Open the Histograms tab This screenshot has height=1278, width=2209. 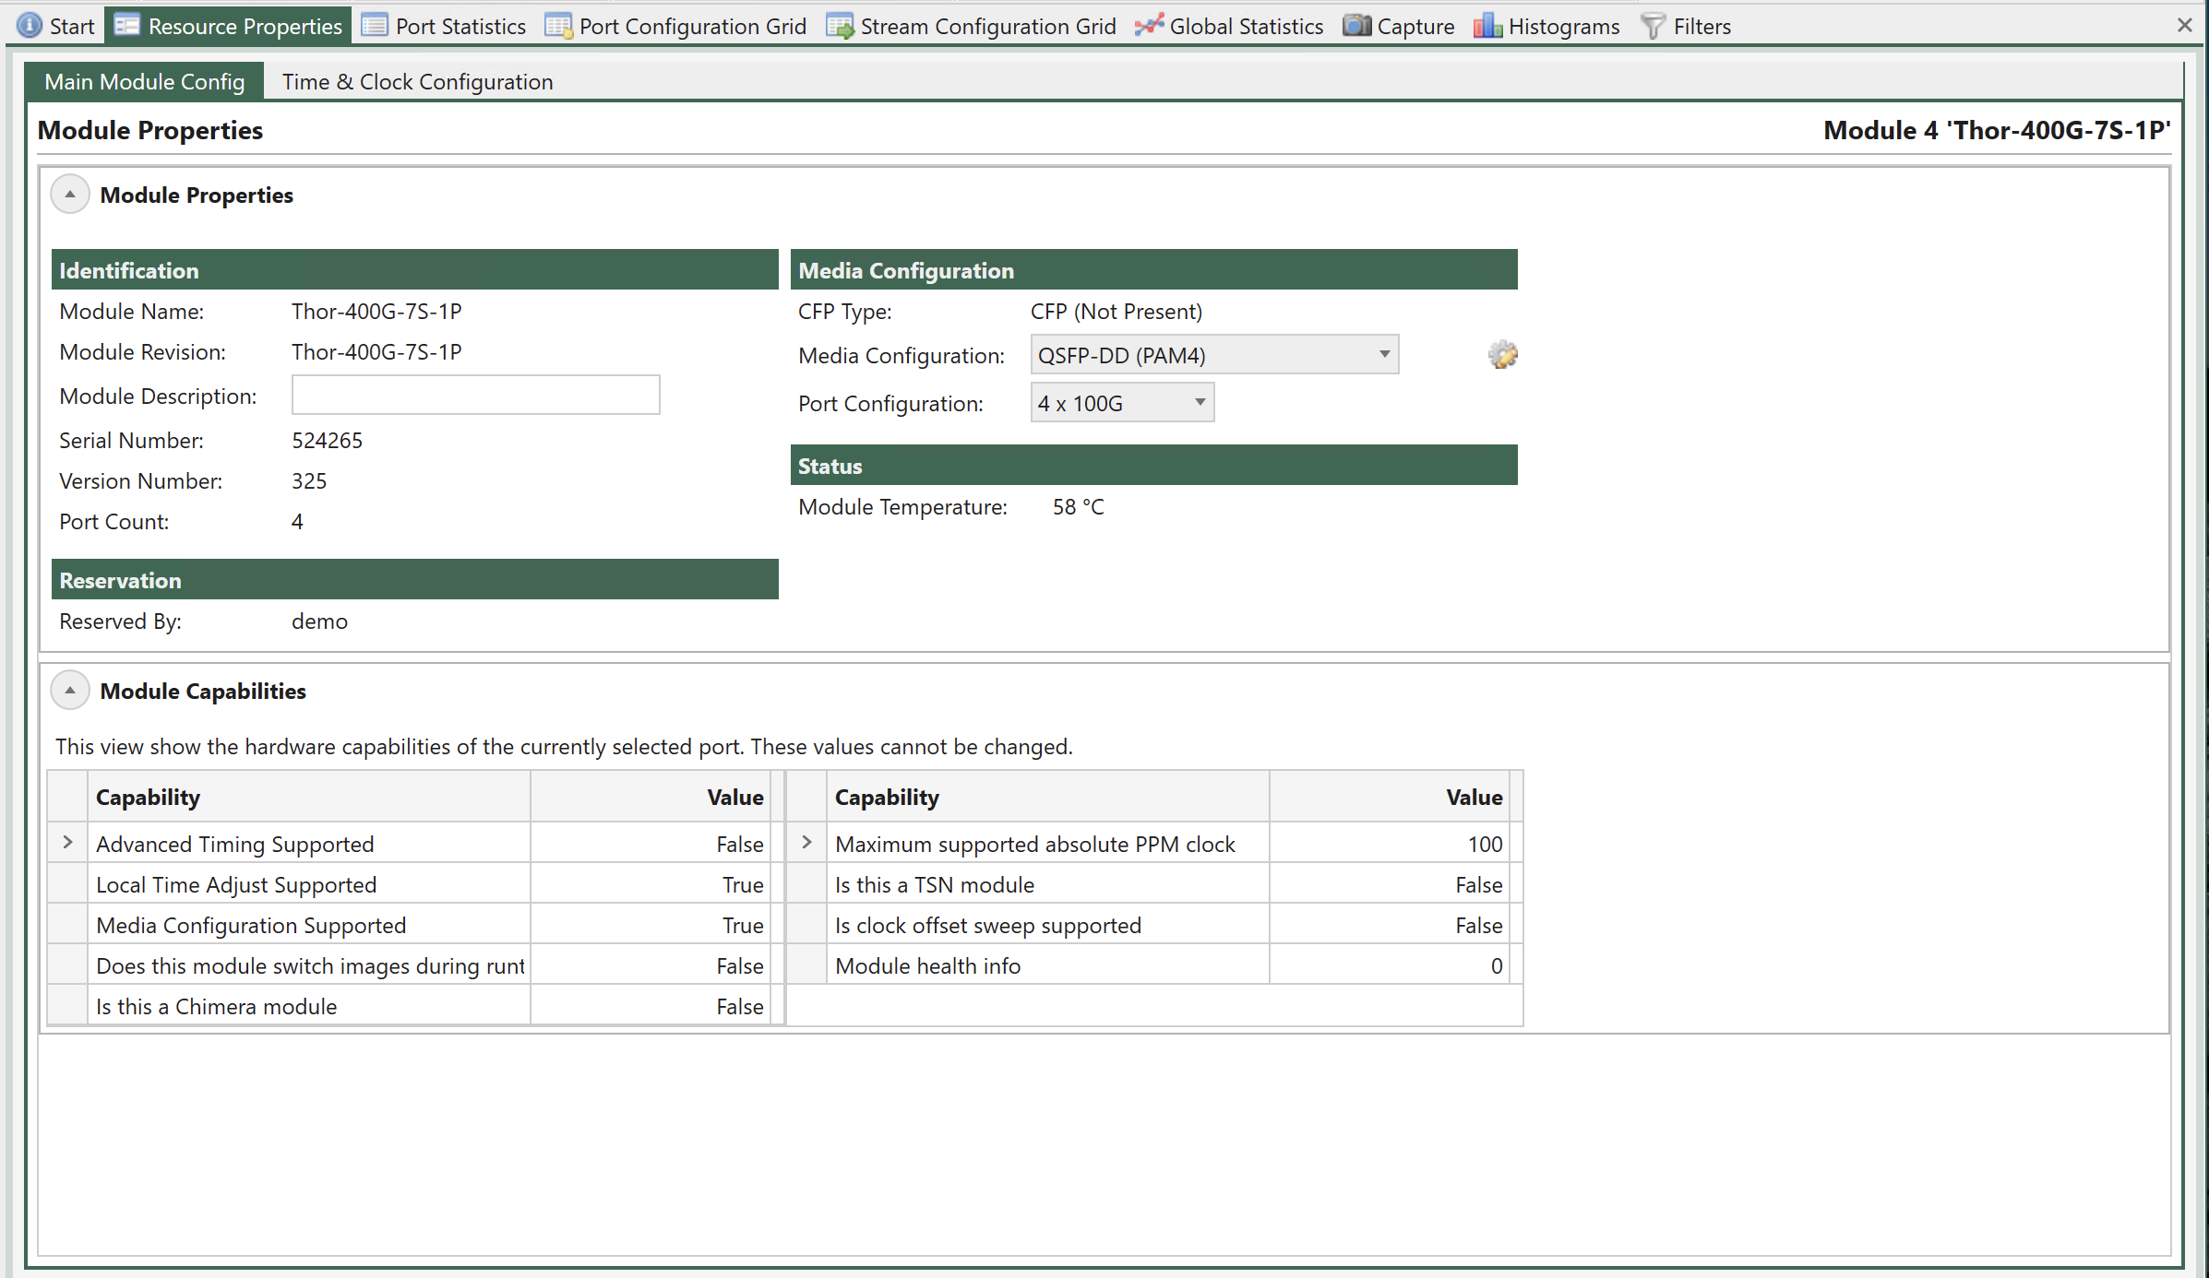click(1547, 26)
